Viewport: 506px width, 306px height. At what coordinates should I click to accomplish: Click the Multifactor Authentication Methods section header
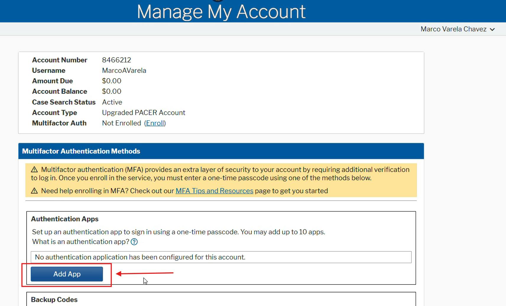click(221, 151)
